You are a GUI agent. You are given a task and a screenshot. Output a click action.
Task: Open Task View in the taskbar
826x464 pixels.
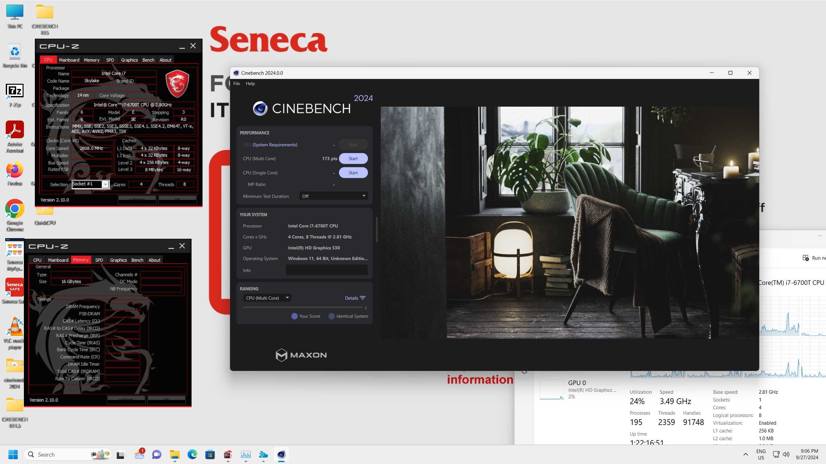121,454
